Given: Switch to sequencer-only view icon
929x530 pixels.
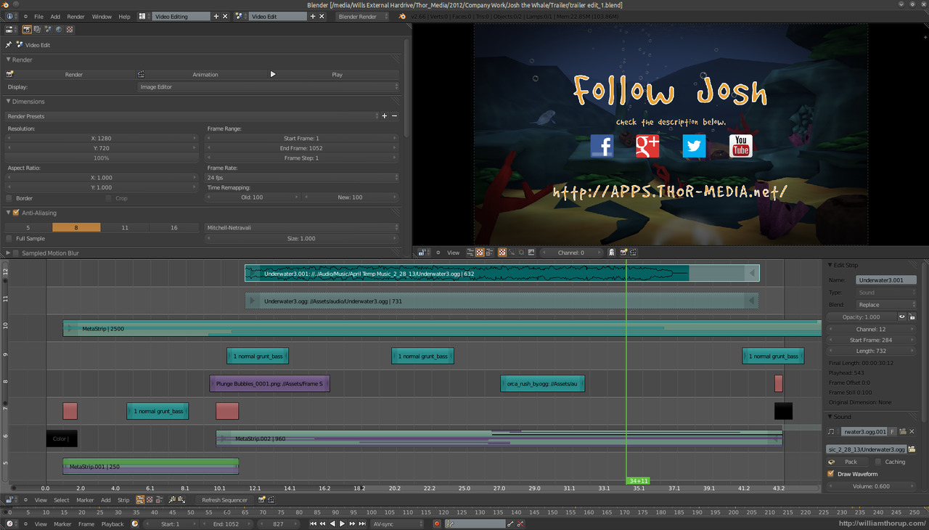Looking at the screenshot, I should (x=140, y=500).
